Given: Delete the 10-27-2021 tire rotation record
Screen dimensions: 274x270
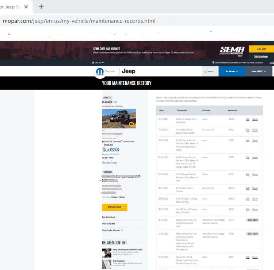Looking at the screenshot, I should [255, 130].
